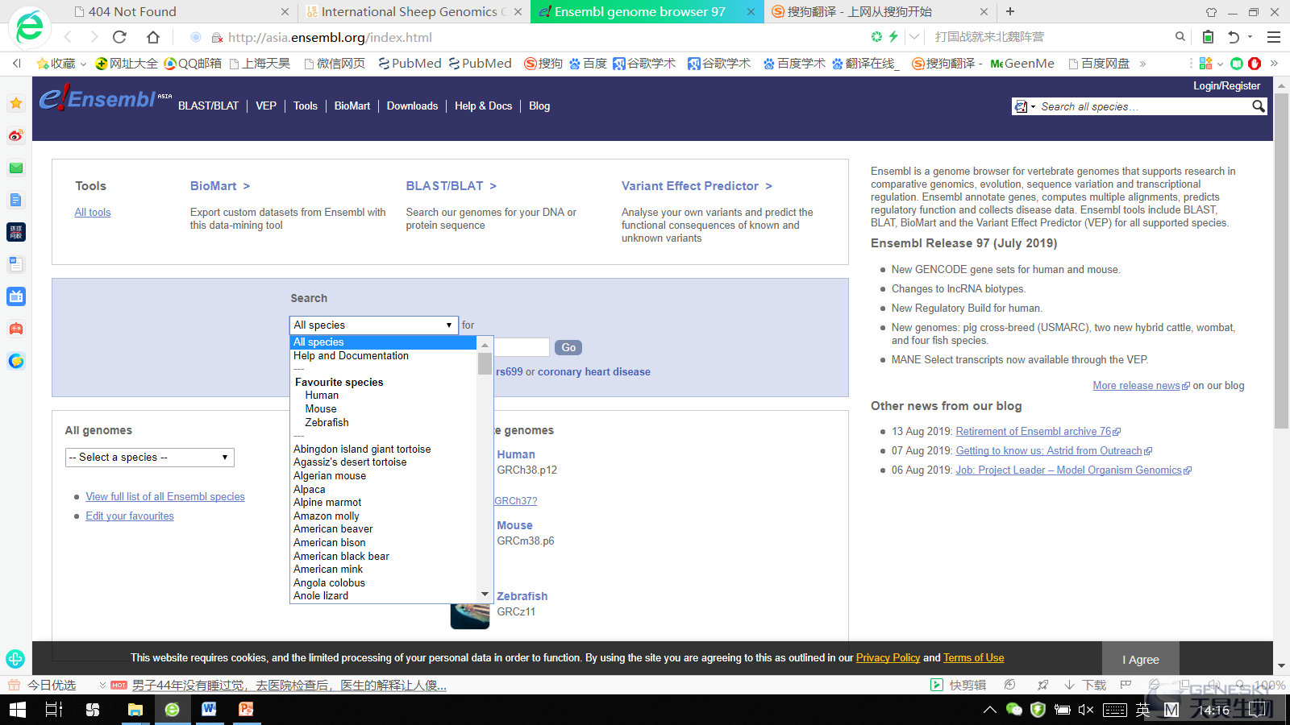Select Alpaca in species list
The width and height of the screenshot is (1290, 725).
pos(310,490)
